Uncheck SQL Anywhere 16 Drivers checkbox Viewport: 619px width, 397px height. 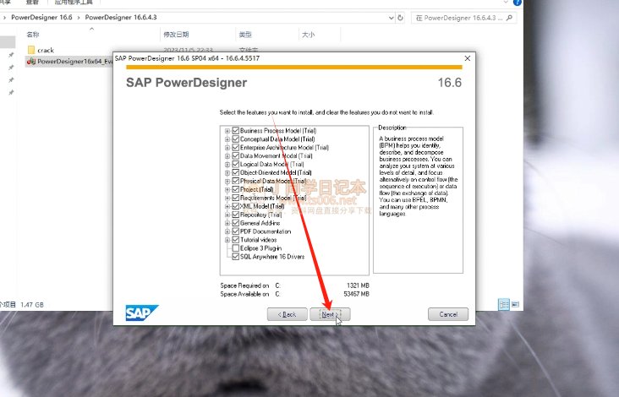[236, 257]
